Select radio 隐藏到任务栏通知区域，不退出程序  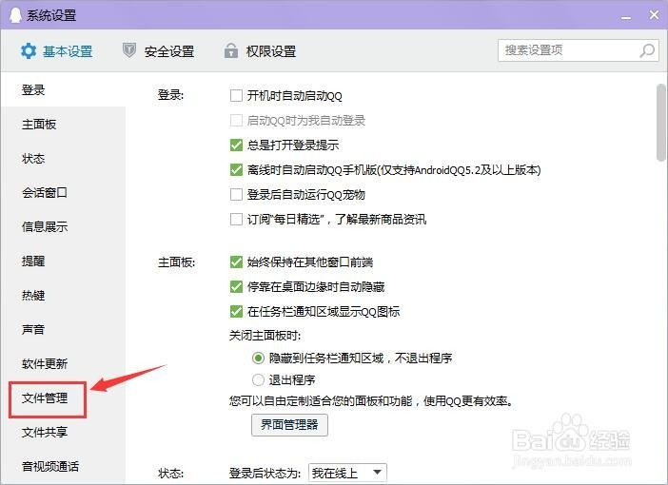tap(258, 359)
